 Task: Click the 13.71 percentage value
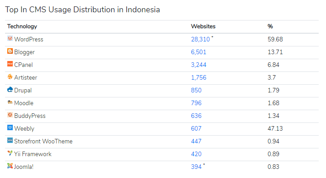click(275, 52)
